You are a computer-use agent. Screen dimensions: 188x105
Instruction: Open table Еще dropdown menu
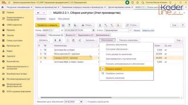click(x=179, y=40)
